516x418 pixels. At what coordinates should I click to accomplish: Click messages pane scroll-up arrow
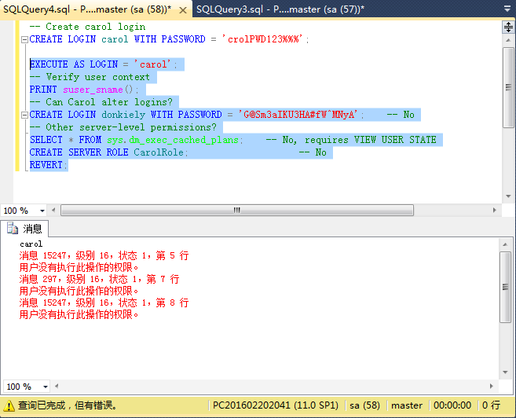tap(507, 245)
